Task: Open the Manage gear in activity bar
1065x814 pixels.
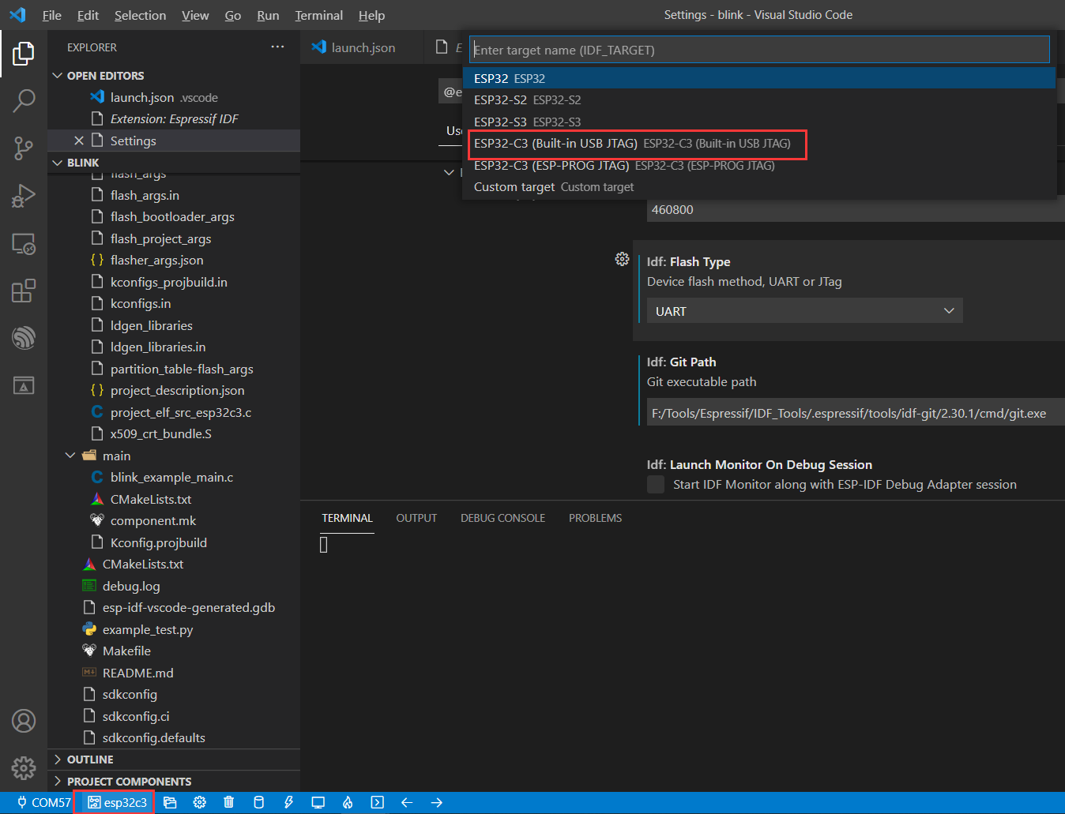Action: [x=24, y=767]
